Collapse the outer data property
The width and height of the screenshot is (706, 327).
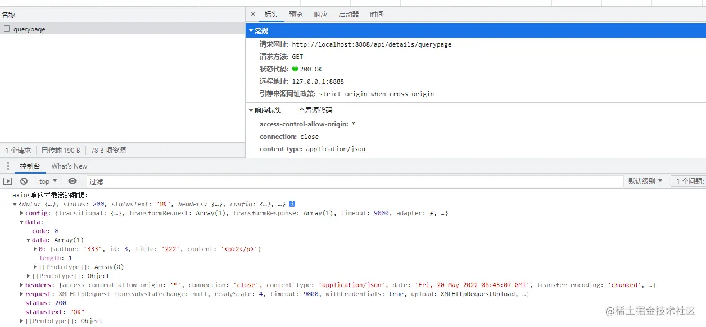coord(22,222)
